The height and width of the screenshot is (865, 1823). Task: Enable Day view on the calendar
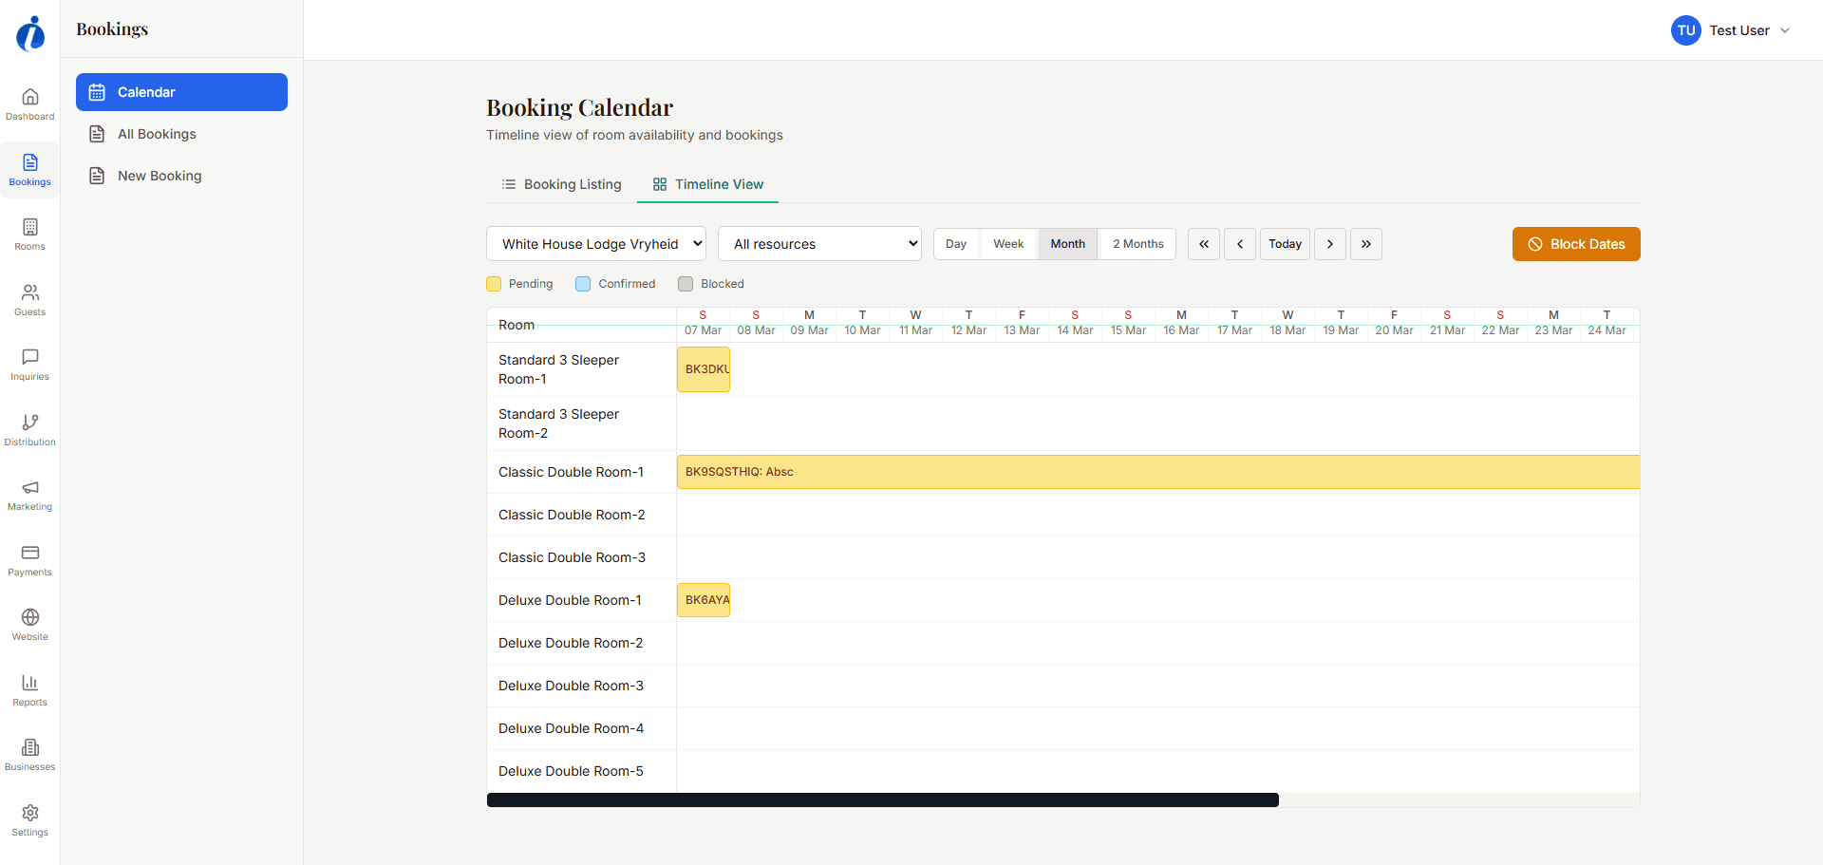click(955, 244)
